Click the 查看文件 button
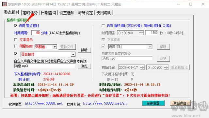Image resolution: width=209 pixels, height=118 pixels. (67, 47)
